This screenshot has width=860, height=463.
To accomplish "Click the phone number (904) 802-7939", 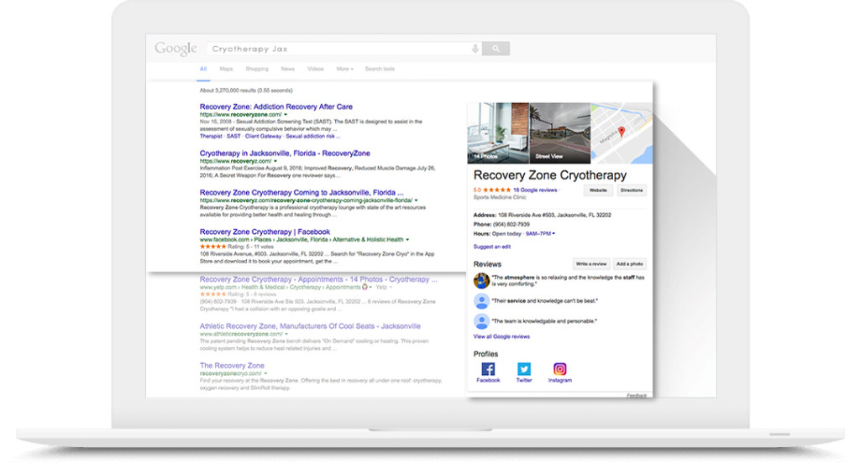I will [511, 225].
